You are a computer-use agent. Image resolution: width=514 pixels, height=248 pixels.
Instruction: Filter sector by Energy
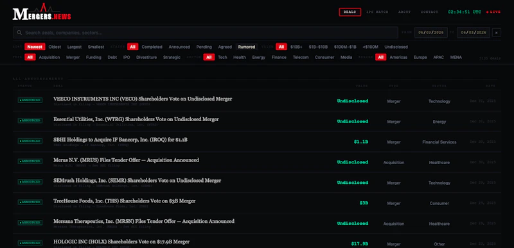point(259,57)
